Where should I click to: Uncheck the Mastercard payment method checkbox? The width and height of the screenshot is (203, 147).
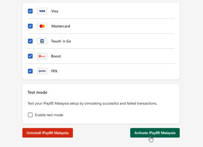click(30, 26)
